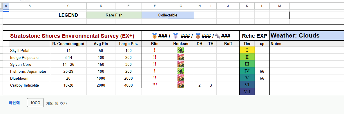Click the Relic EXP header cell
344x114 pixels.
[x=254, y=36]
